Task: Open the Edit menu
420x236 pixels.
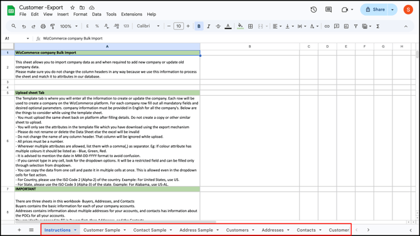Action: (34, 14)
